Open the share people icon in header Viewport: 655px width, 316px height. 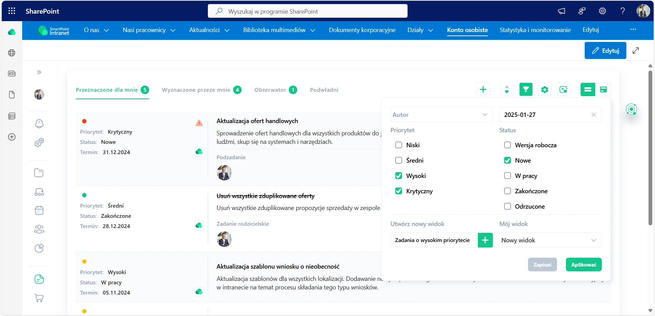click(582, 11)
